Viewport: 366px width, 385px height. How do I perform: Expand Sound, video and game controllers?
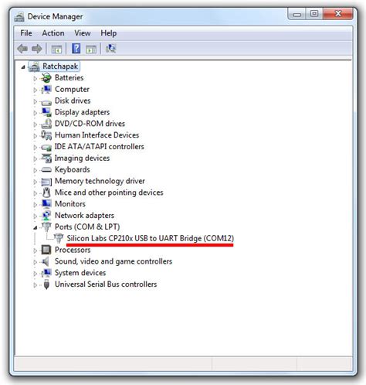pyautogui.click(x=35, y=262)
